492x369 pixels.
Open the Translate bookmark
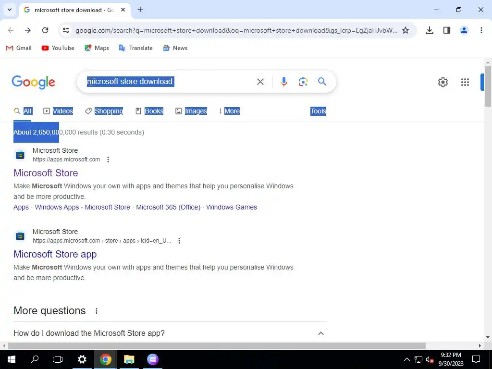coord(135,48)
